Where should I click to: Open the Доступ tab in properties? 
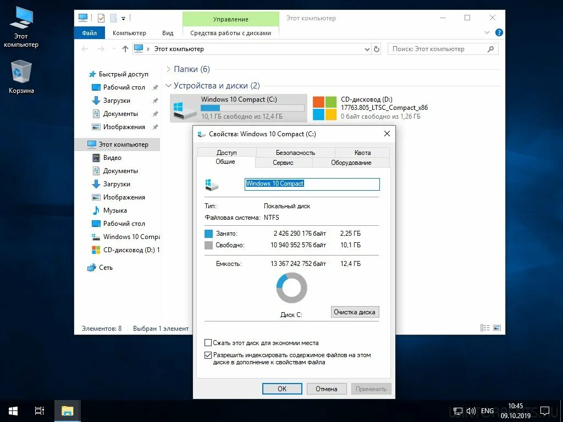pos(227,153)
